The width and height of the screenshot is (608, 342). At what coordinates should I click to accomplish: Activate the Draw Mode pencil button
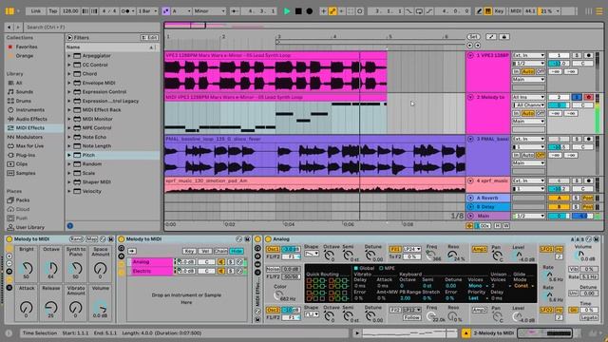click(479, 11)
